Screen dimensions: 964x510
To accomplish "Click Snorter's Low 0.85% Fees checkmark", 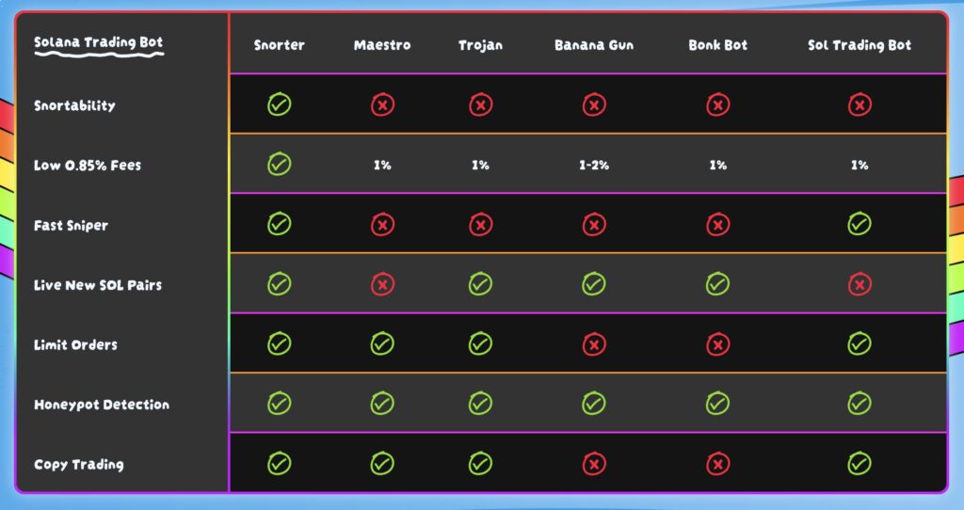I will (x=279, y=165).
